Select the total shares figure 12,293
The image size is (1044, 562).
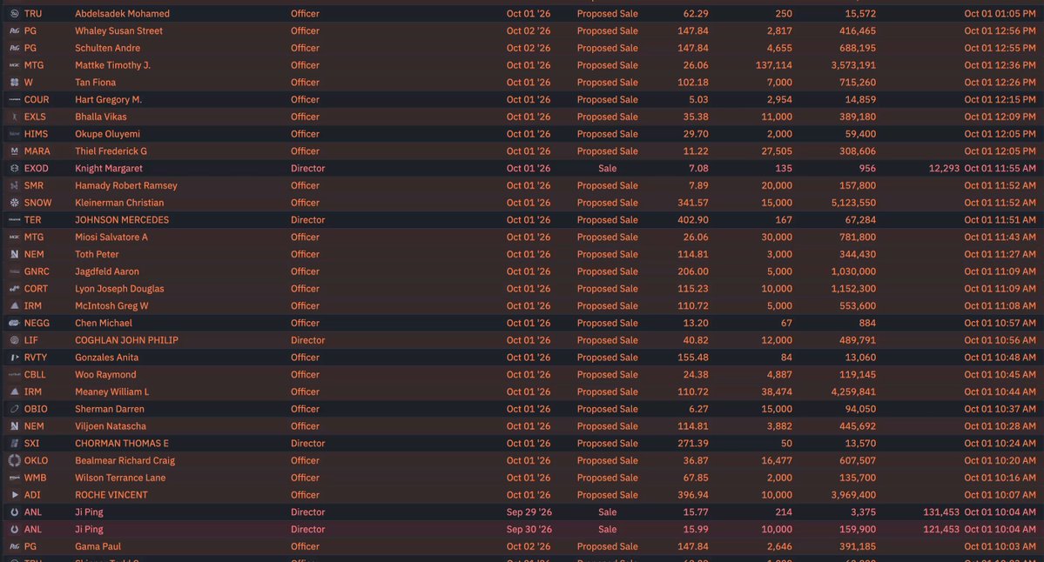click(944, 169)
